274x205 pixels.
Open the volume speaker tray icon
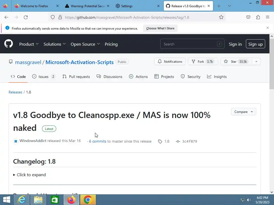point(249,200)
